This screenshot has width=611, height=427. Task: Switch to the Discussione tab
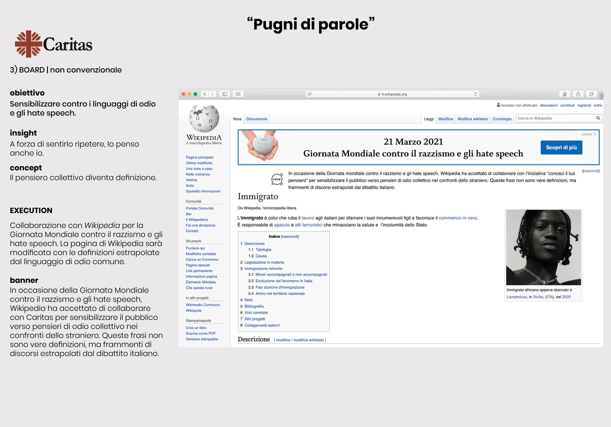(x=257, y=119)
